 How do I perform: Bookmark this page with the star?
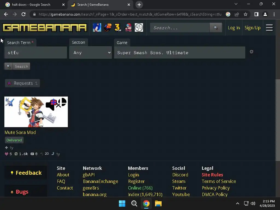(246, 14)
